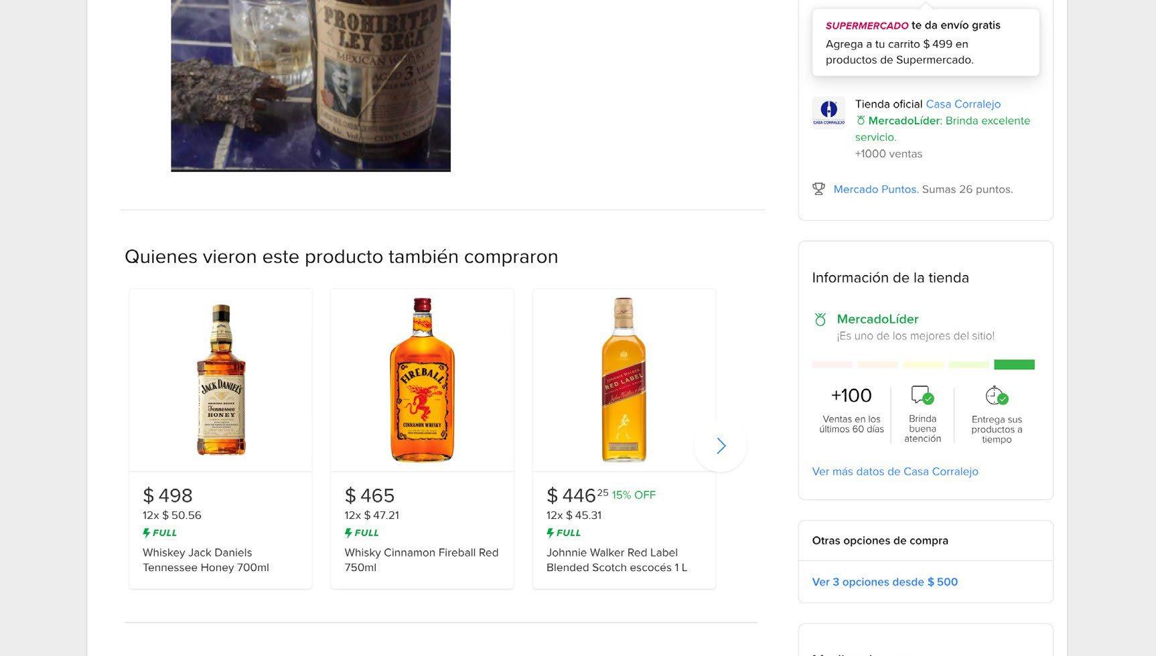This screenshot has width=1156, height=656.
Task: Click the dark green seller reputation bar segment
Action: [1014, 365]
